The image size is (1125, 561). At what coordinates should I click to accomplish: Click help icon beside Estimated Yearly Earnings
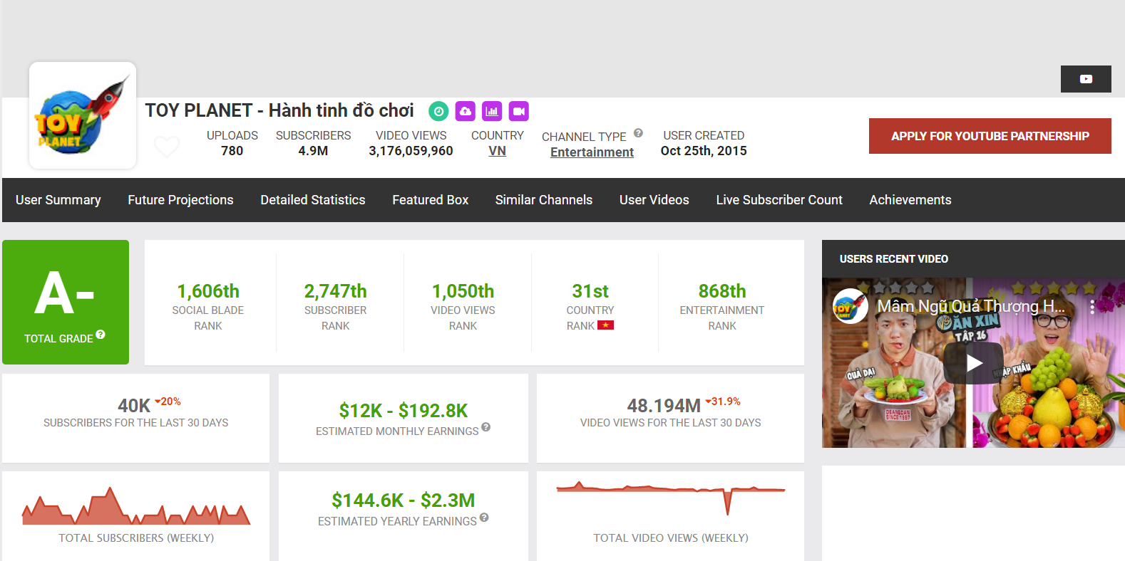tap(484, 518)
